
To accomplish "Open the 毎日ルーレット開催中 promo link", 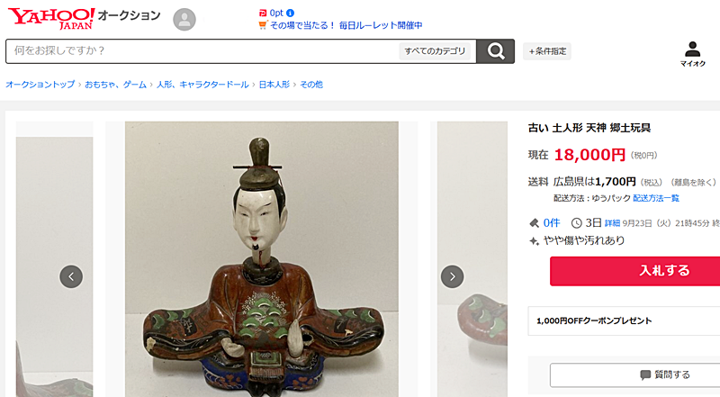I will [381, 25].
